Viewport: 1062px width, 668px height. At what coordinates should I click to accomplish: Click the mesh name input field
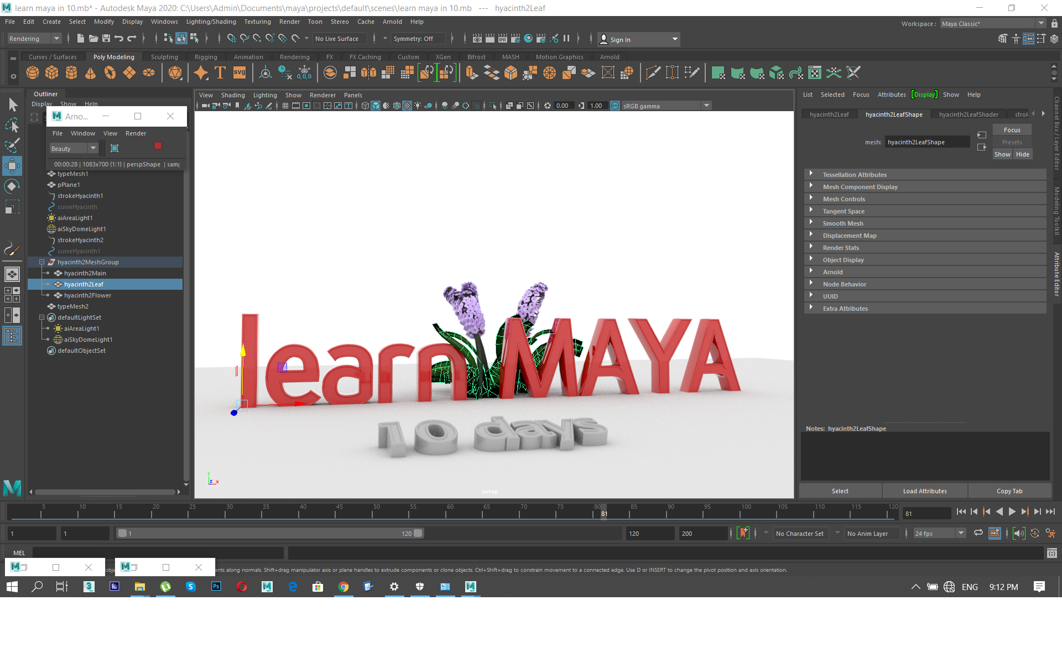927,142
